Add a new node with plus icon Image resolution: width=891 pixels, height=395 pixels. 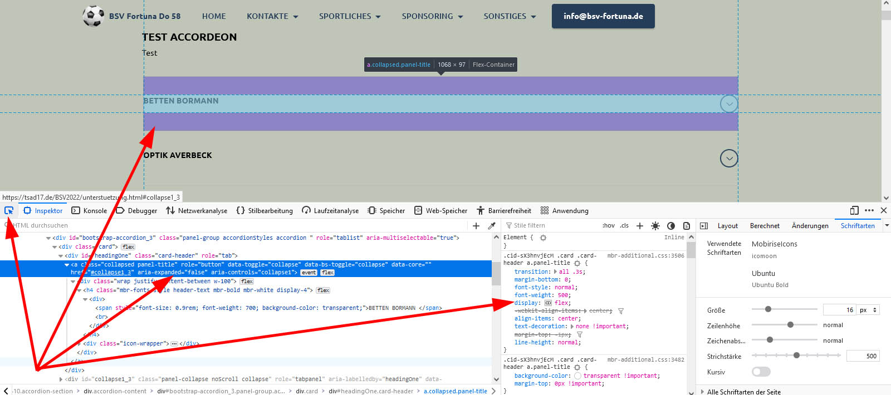[476, 226]
